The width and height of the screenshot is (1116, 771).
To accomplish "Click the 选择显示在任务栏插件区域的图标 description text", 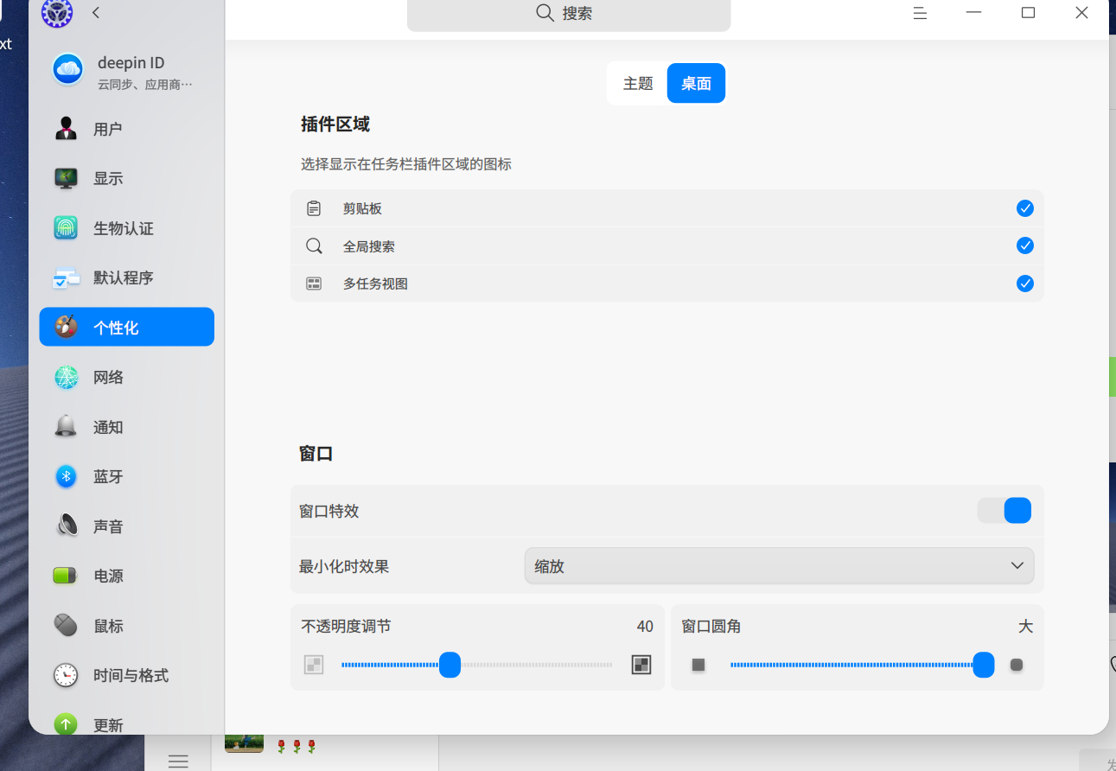I will 406,164.
